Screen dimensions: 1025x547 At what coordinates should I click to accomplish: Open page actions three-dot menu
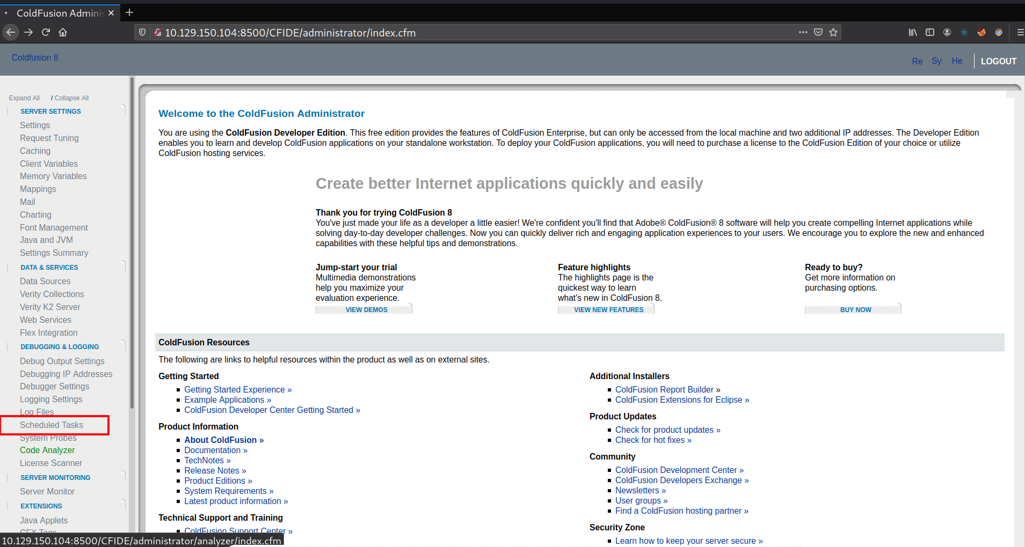[803, 32]
